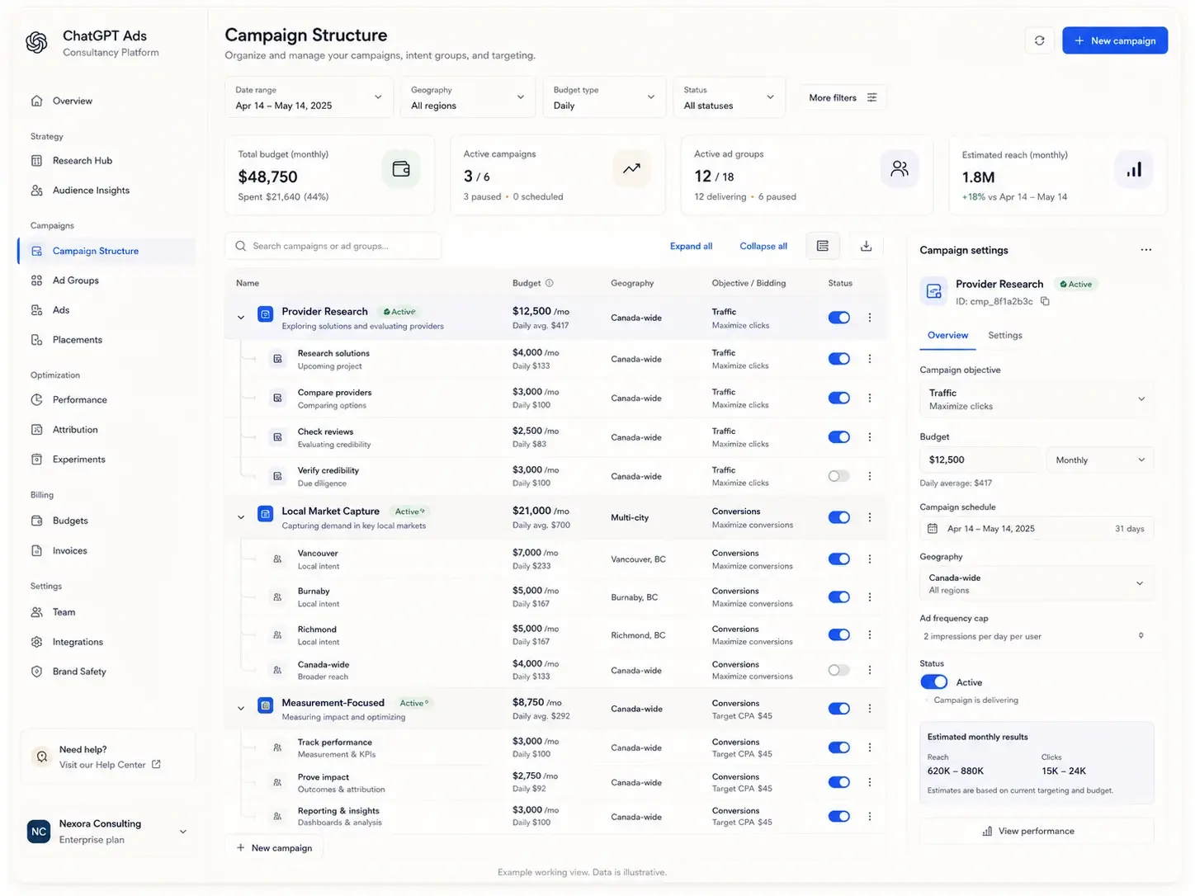
Task: Open the Monthly budget period dropdown
Action: point(1100,460)
